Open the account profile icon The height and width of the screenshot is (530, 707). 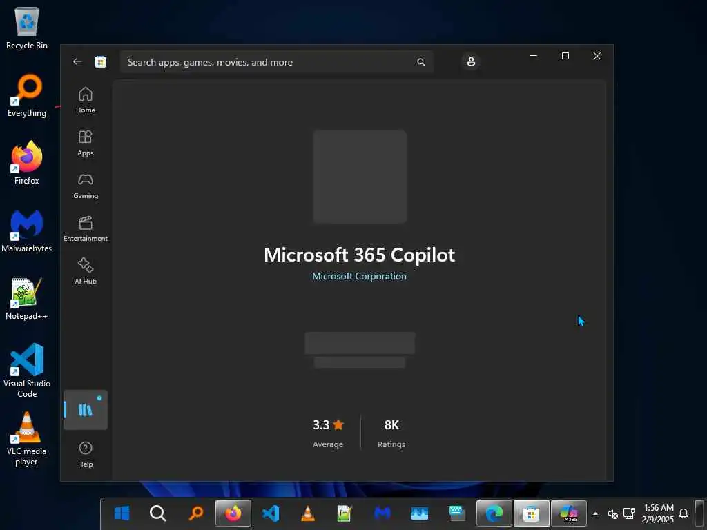click(x=471, y=61)
